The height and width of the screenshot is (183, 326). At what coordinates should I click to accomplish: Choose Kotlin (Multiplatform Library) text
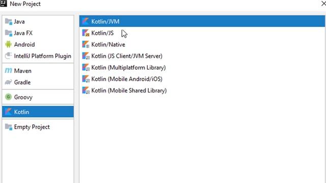[x=128, y=68]
